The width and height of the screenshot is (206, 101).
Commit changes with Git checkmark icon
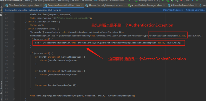(x=197, y=1)
